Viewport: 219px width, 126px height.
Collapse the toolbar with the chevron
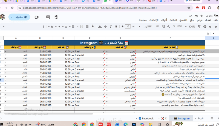pos(4,27)
